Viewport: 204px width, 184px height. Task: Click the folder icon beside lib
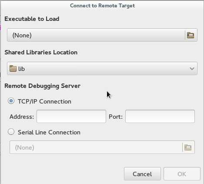coord(13,69)
